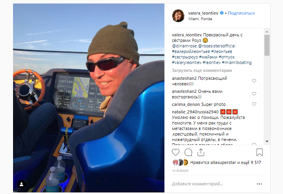Like anasteshan2's comment "Очень вами восторгаюсь"
The height and width of the screenshot is (194, 283).
click(x=254, y=94)
